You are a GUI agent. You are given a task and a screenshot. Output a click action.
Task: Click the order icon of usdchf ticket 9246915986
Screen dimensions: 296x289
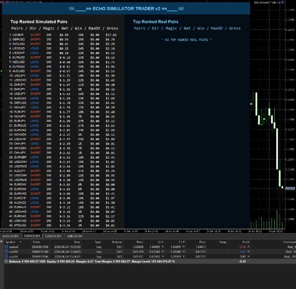click(x=6, y=256)
